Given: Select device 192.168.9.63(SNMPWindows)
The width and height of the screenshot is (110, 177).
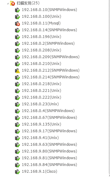Looking at the screenshot, I should pos(50,145).
